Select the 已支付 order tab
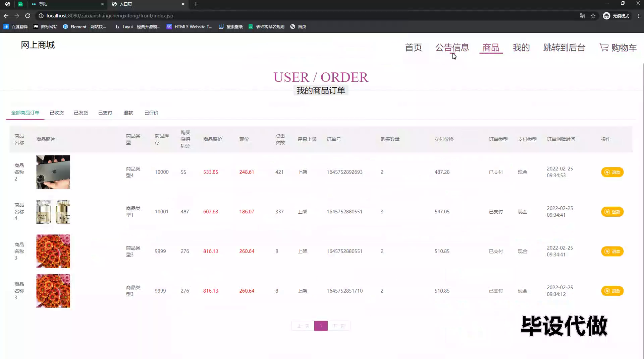This screenshot has height=359, width=644. click(105, 113)
